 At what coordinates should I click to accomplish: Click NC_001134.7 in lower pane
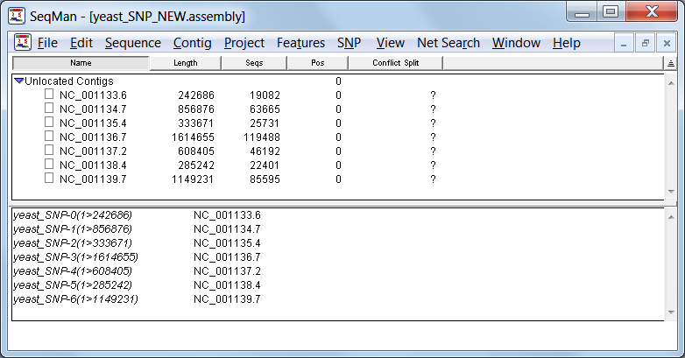click(x=227, y=229)
